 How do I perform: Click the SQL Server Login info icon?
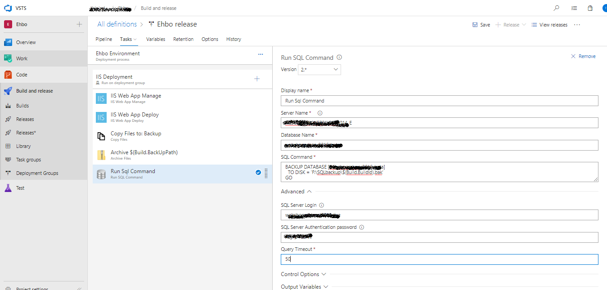tap(322, 205)
